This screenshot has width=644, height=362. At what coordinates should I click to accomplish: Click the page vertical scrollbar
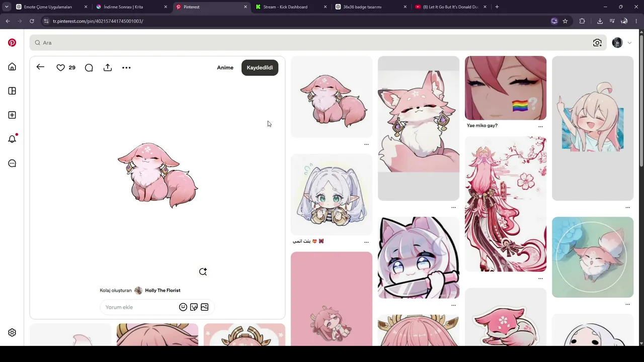(x=641, y=188)
